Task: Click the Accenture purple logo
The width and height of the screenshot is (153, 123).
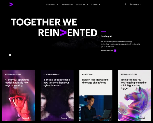Action: (x=11, y=4)
